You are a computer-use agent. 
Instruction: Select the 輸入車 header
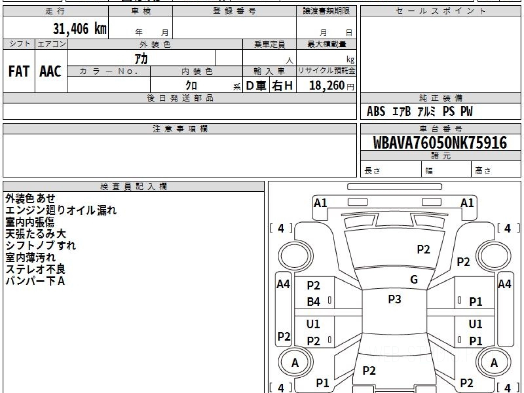click(269, 71)
